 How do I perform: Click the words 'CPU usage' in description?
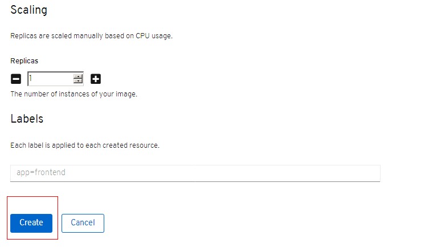click(x=154, y=36)
